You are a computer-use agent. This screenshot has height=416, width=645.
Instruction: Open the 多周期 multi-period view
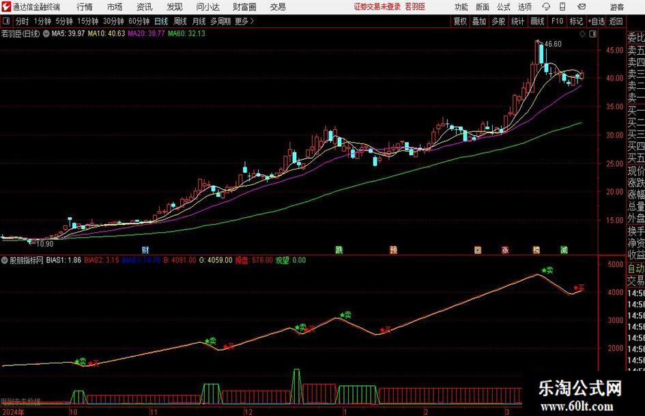click(220, 21)
